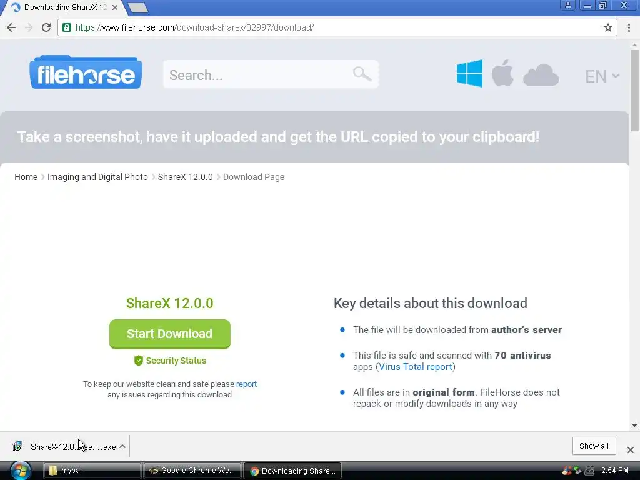This screenshot has height=480, width=640.
Task: Switch to Google Chrome We... taskbar item
Action: click(192, 471)
